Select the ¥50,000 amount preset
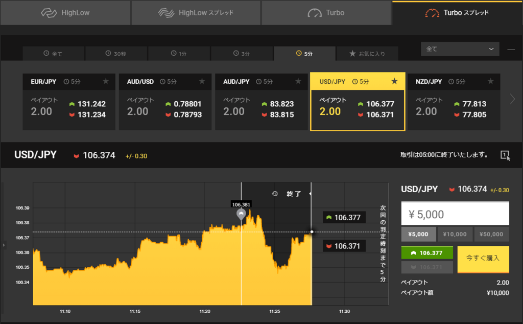The image size is (523, 324). [x=491, y=234]
